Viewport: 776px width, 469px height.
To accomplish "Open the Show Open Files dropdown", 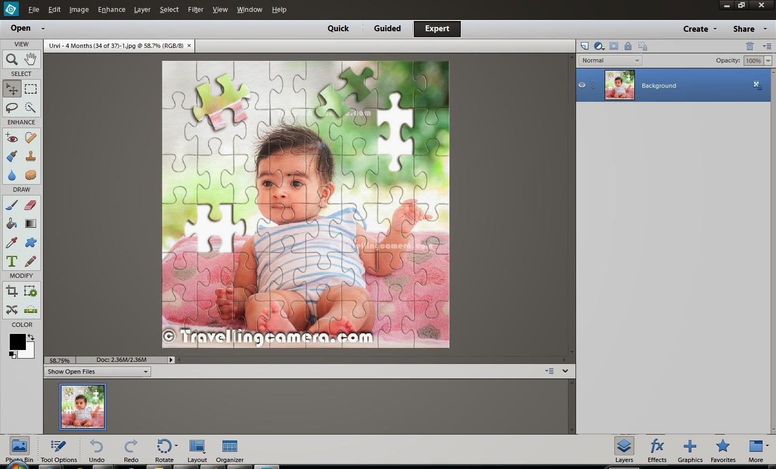I will 98,372.
